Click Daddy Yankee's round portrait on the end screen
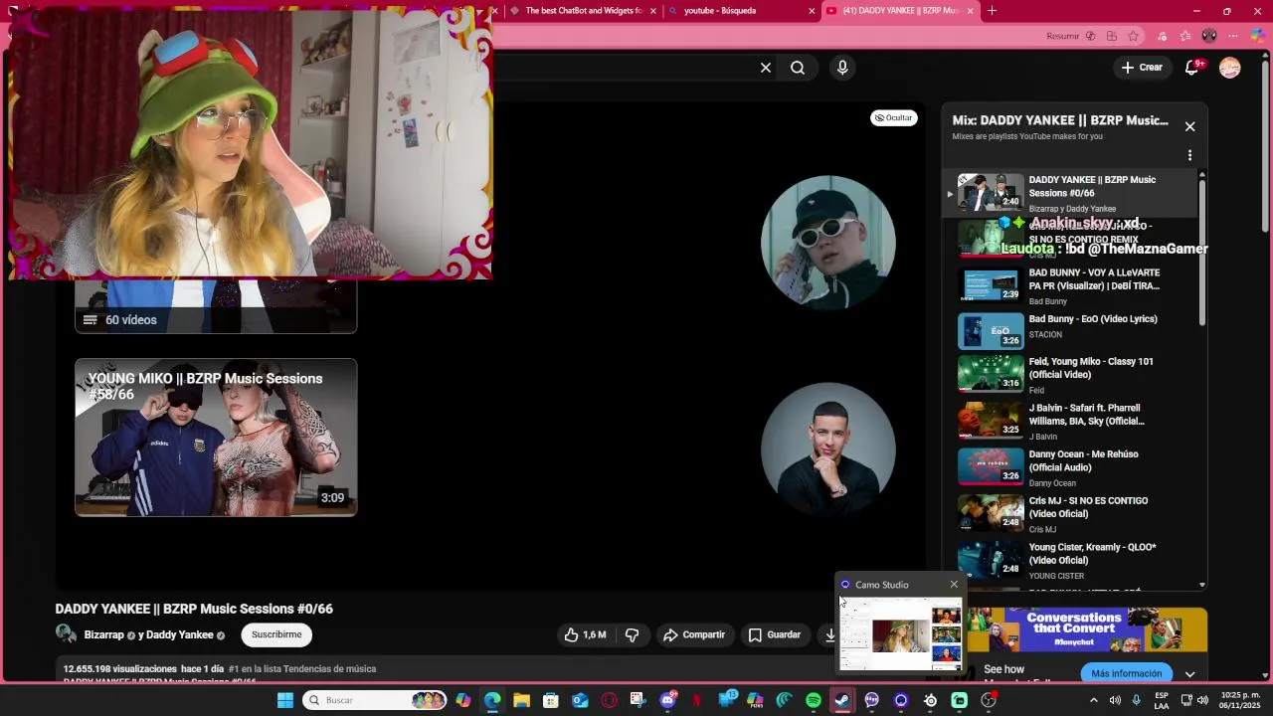 point(827,449)
